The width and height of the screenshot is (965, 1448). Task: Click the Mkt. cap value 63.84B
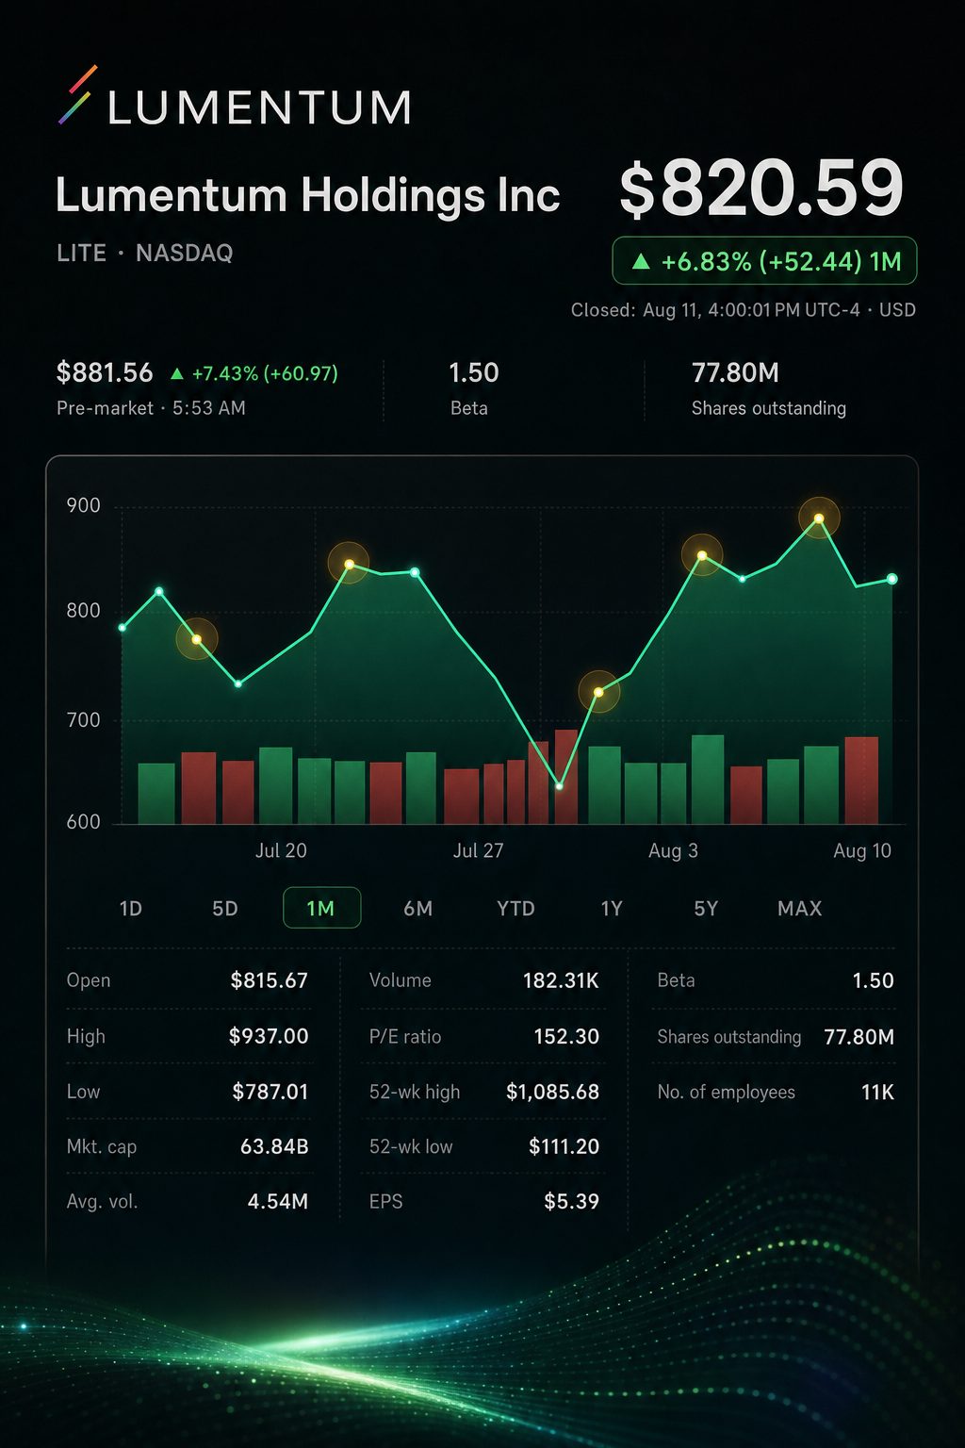click(274, 1146)
